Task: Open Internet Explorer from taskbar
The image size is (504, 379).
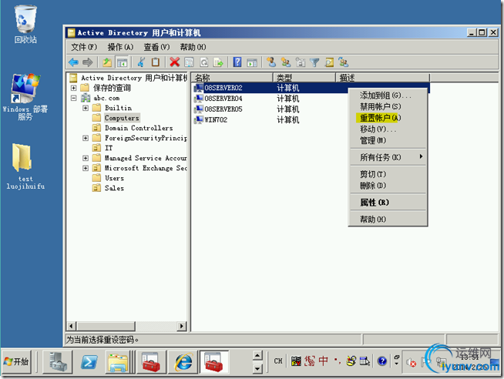Action: point(183,362)
